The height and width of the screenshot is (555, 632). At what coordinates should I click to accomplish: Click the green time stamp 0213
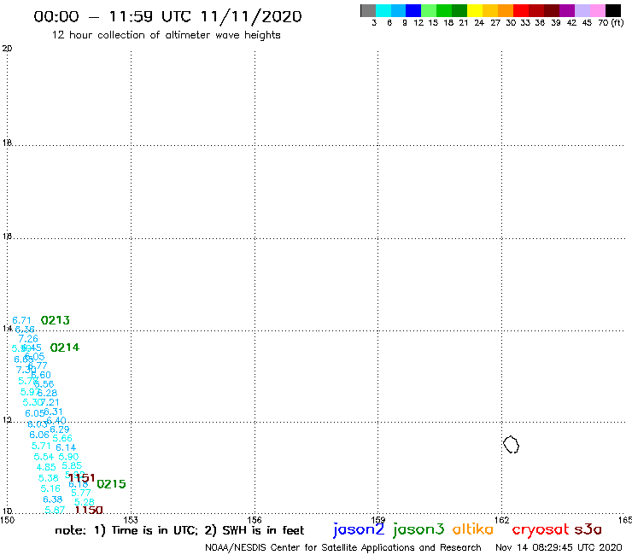coord(56,320)
